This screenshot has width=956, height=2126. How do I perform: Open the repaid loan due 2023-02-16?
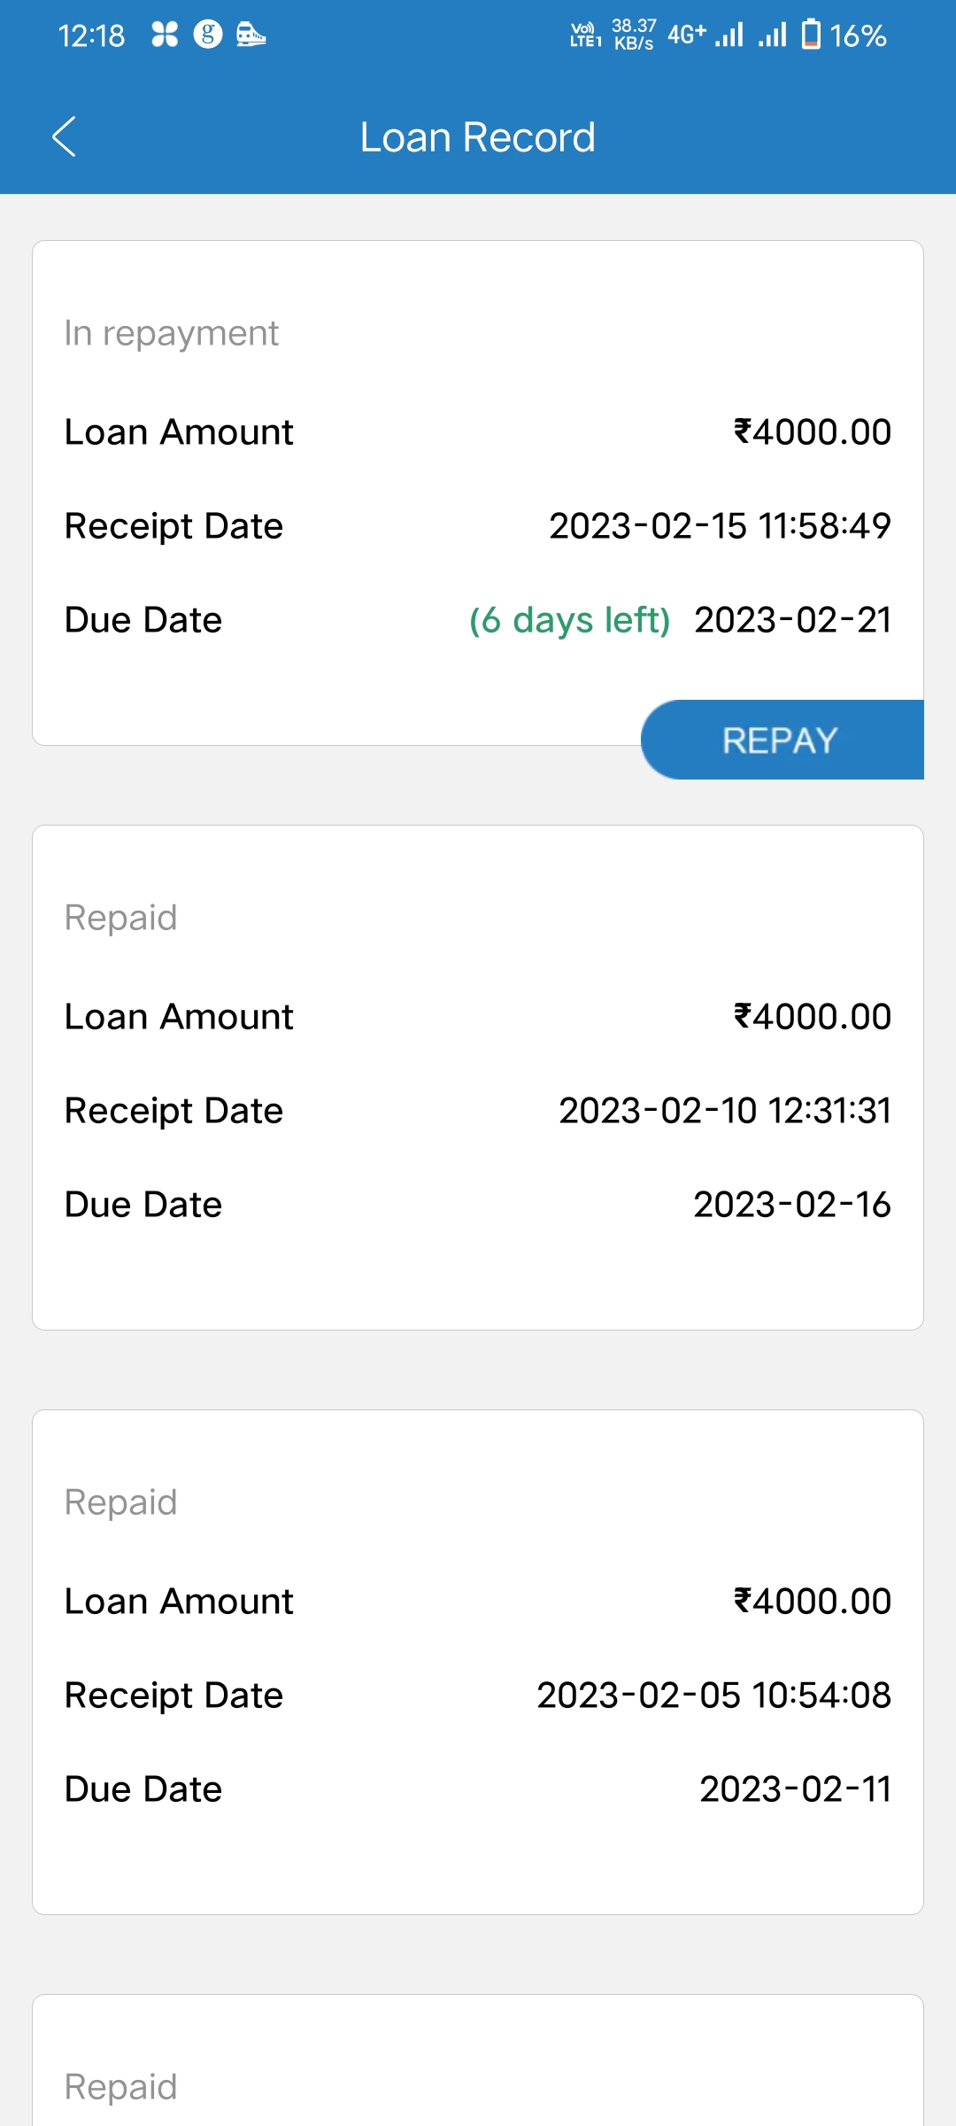click(478, 1076)
